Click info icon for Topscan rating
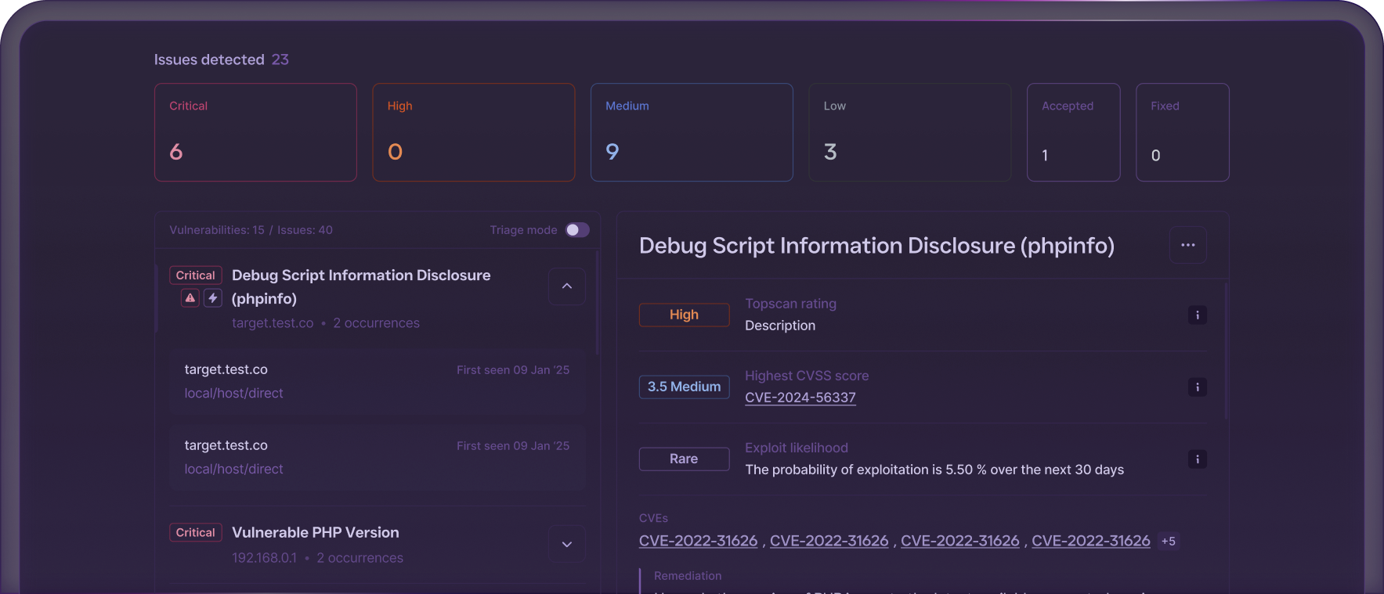 pos(1198,315)
